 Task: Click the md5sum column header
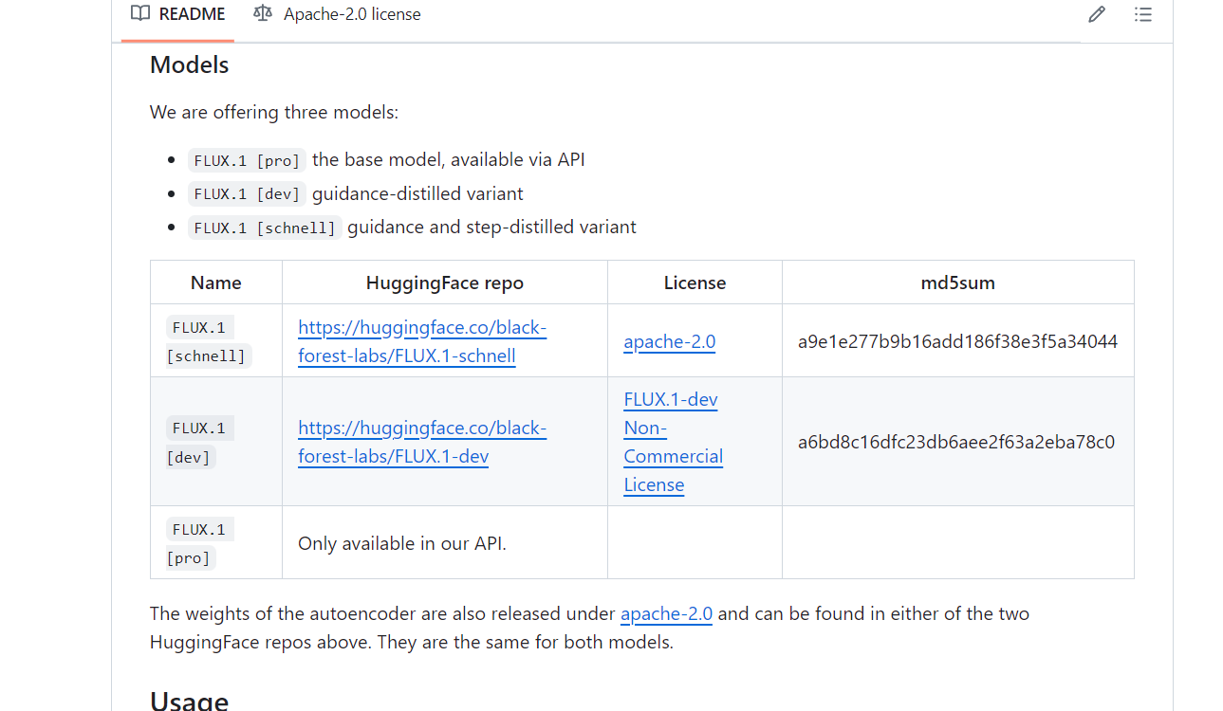(958, 283)
